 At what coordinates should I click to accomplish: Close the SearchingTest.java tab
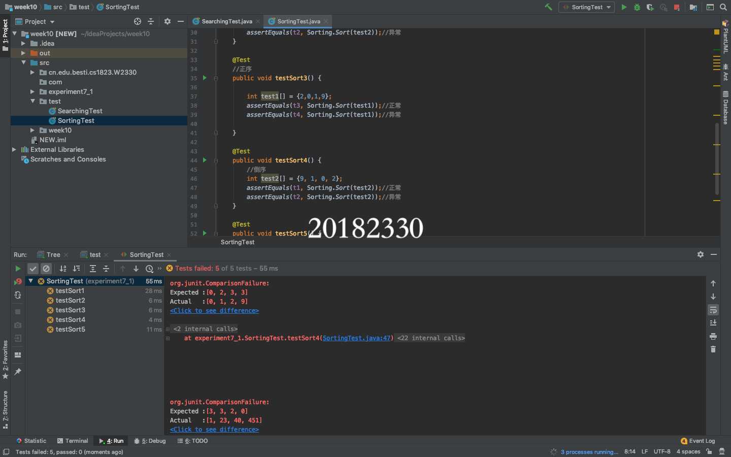tap(258, 21)
